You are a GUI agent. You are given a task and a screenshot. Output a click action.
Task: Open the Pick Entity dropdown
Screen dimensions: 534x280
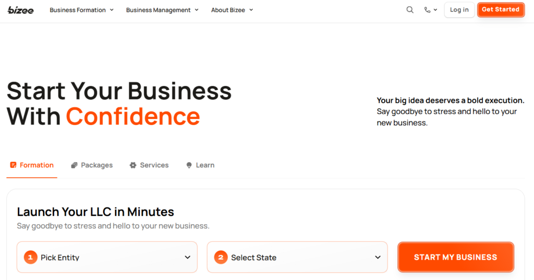pos(107,257)
